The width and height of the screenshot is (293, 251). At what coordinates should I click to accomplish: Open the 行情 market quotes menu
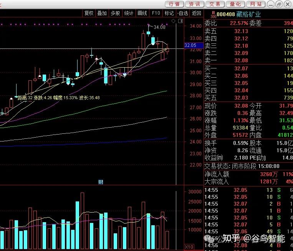click(174, 4)
